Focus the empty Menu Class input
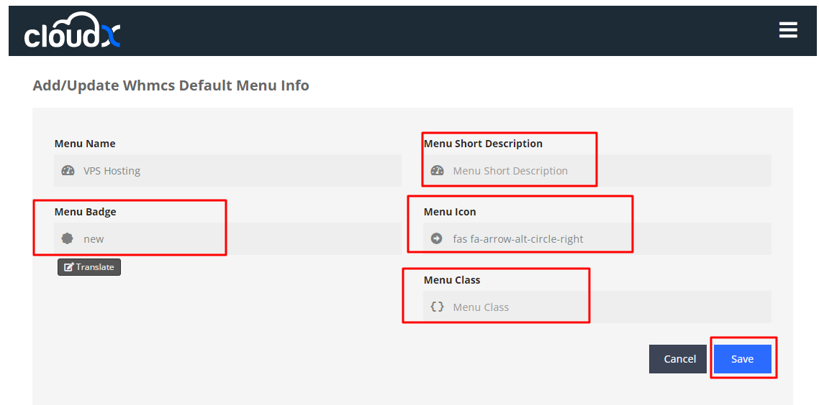The image size is (819, 405). pos(605,307)
